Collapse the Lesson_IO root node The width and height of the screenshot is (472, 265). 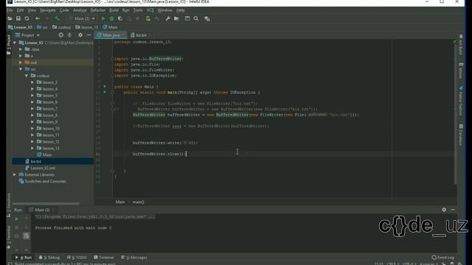pyautogui.click(x=15, y=43)
